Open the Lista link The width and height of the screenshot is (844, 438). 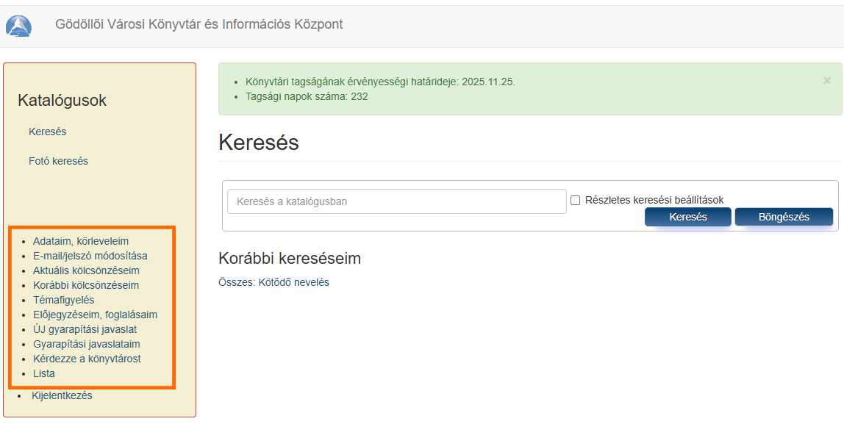44,373
